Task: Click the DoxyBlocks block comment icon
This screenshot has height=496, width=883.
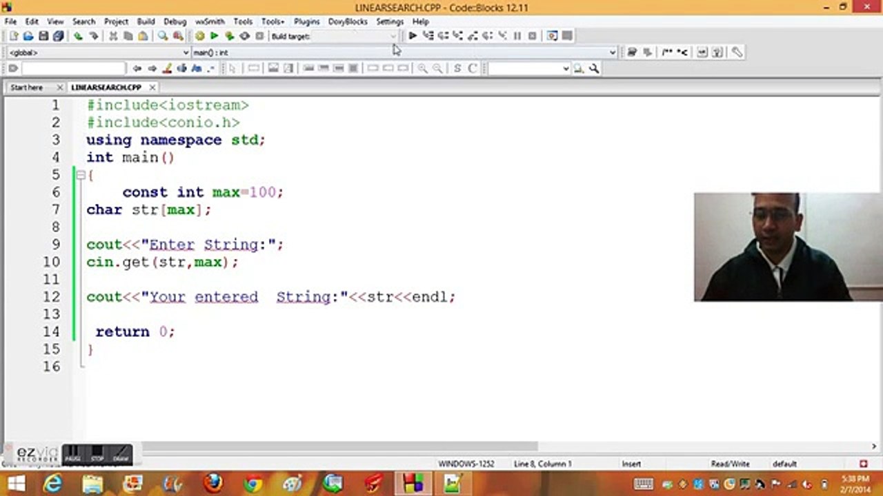Action: [666, 52]
